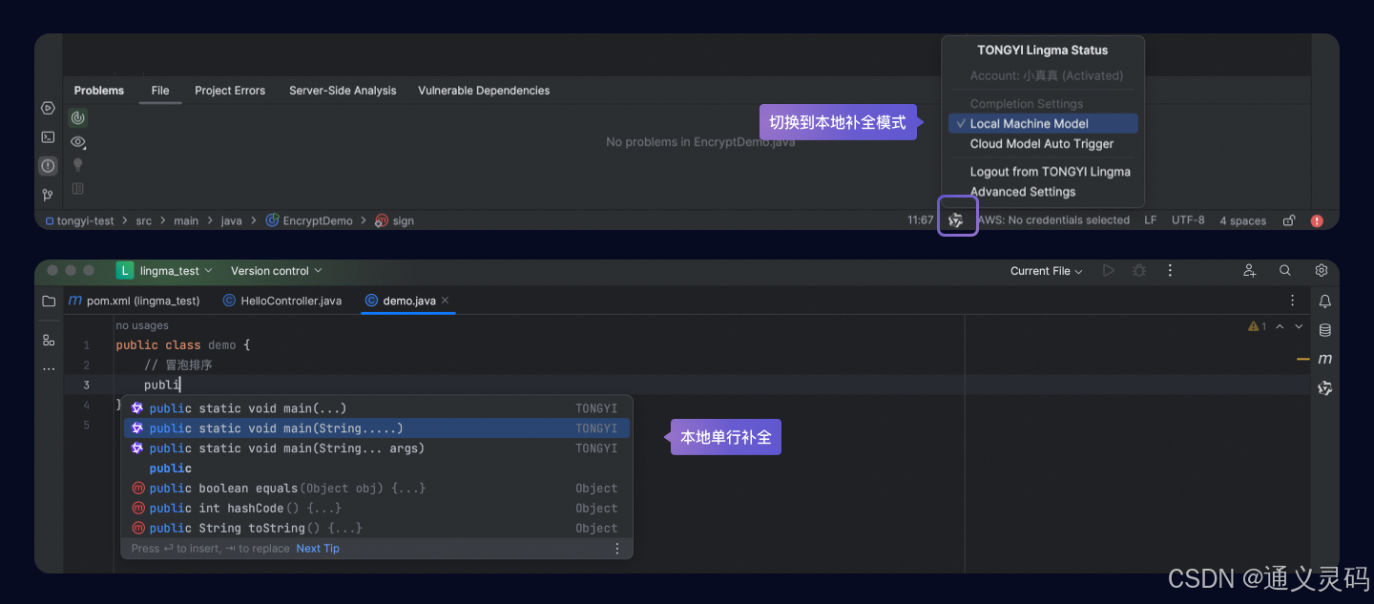The width and height of the screenshot is (1374, 604).
Task: Select EncryptDemo breadcrumb
Action: 309,220
